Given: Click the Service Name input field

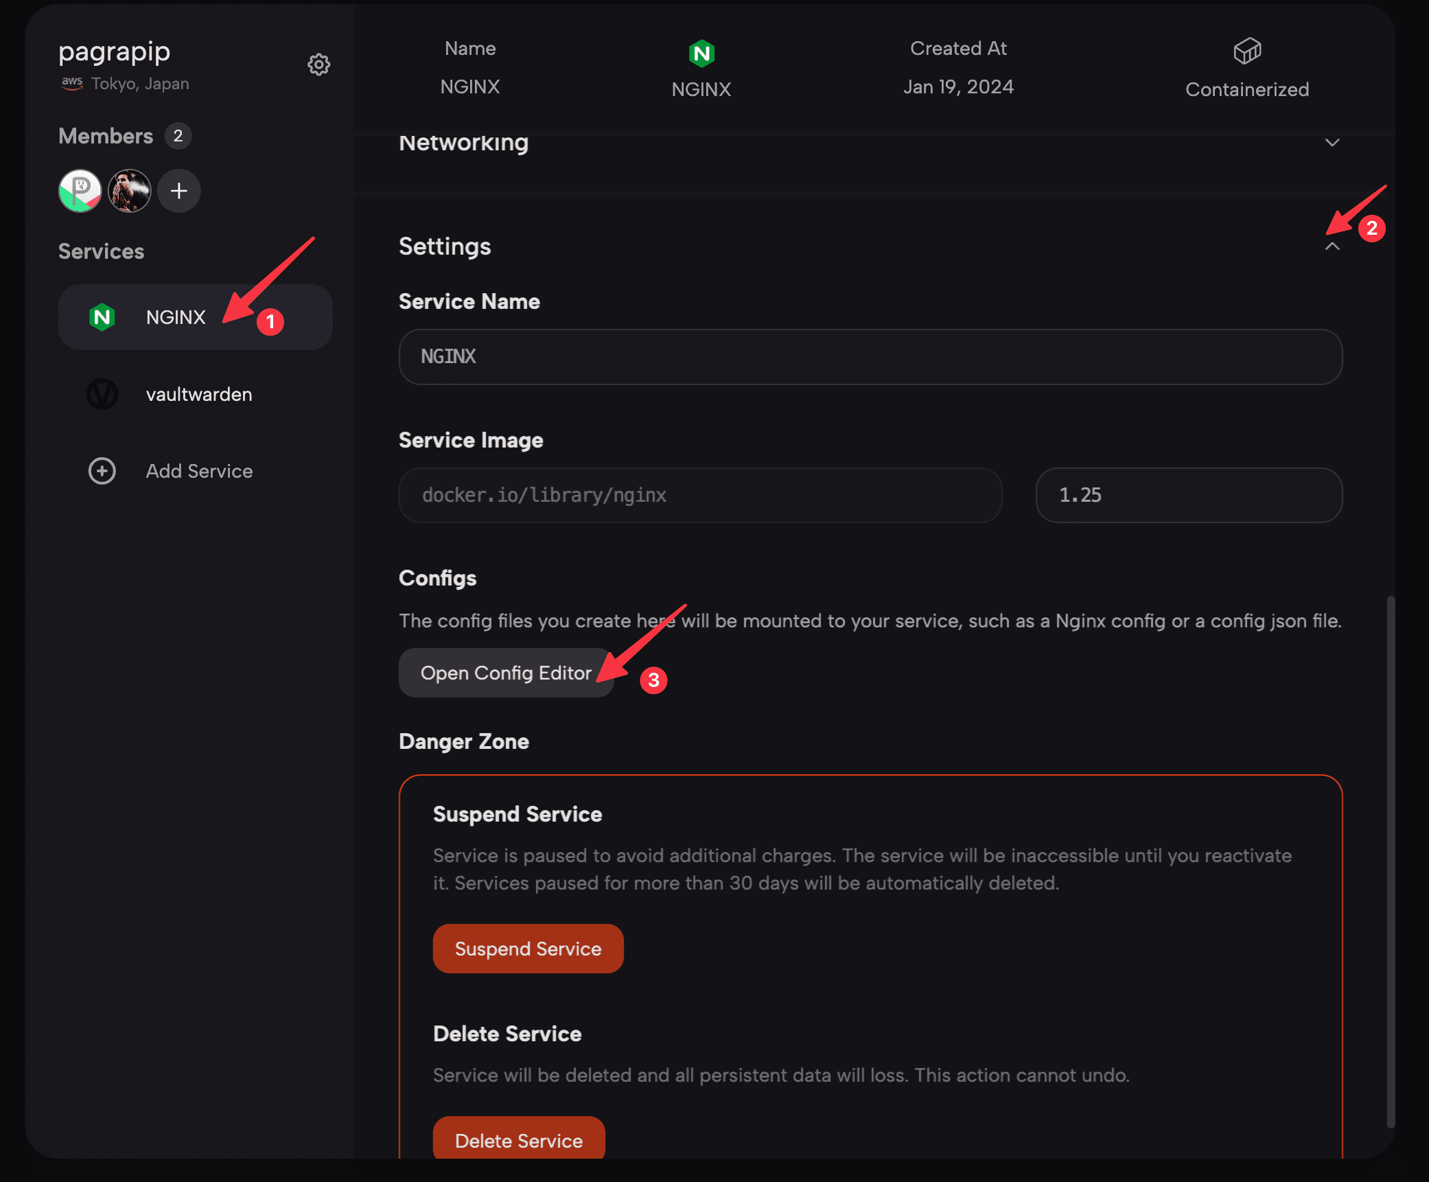Looking at the screenshot, I should (x=871, y=356).
